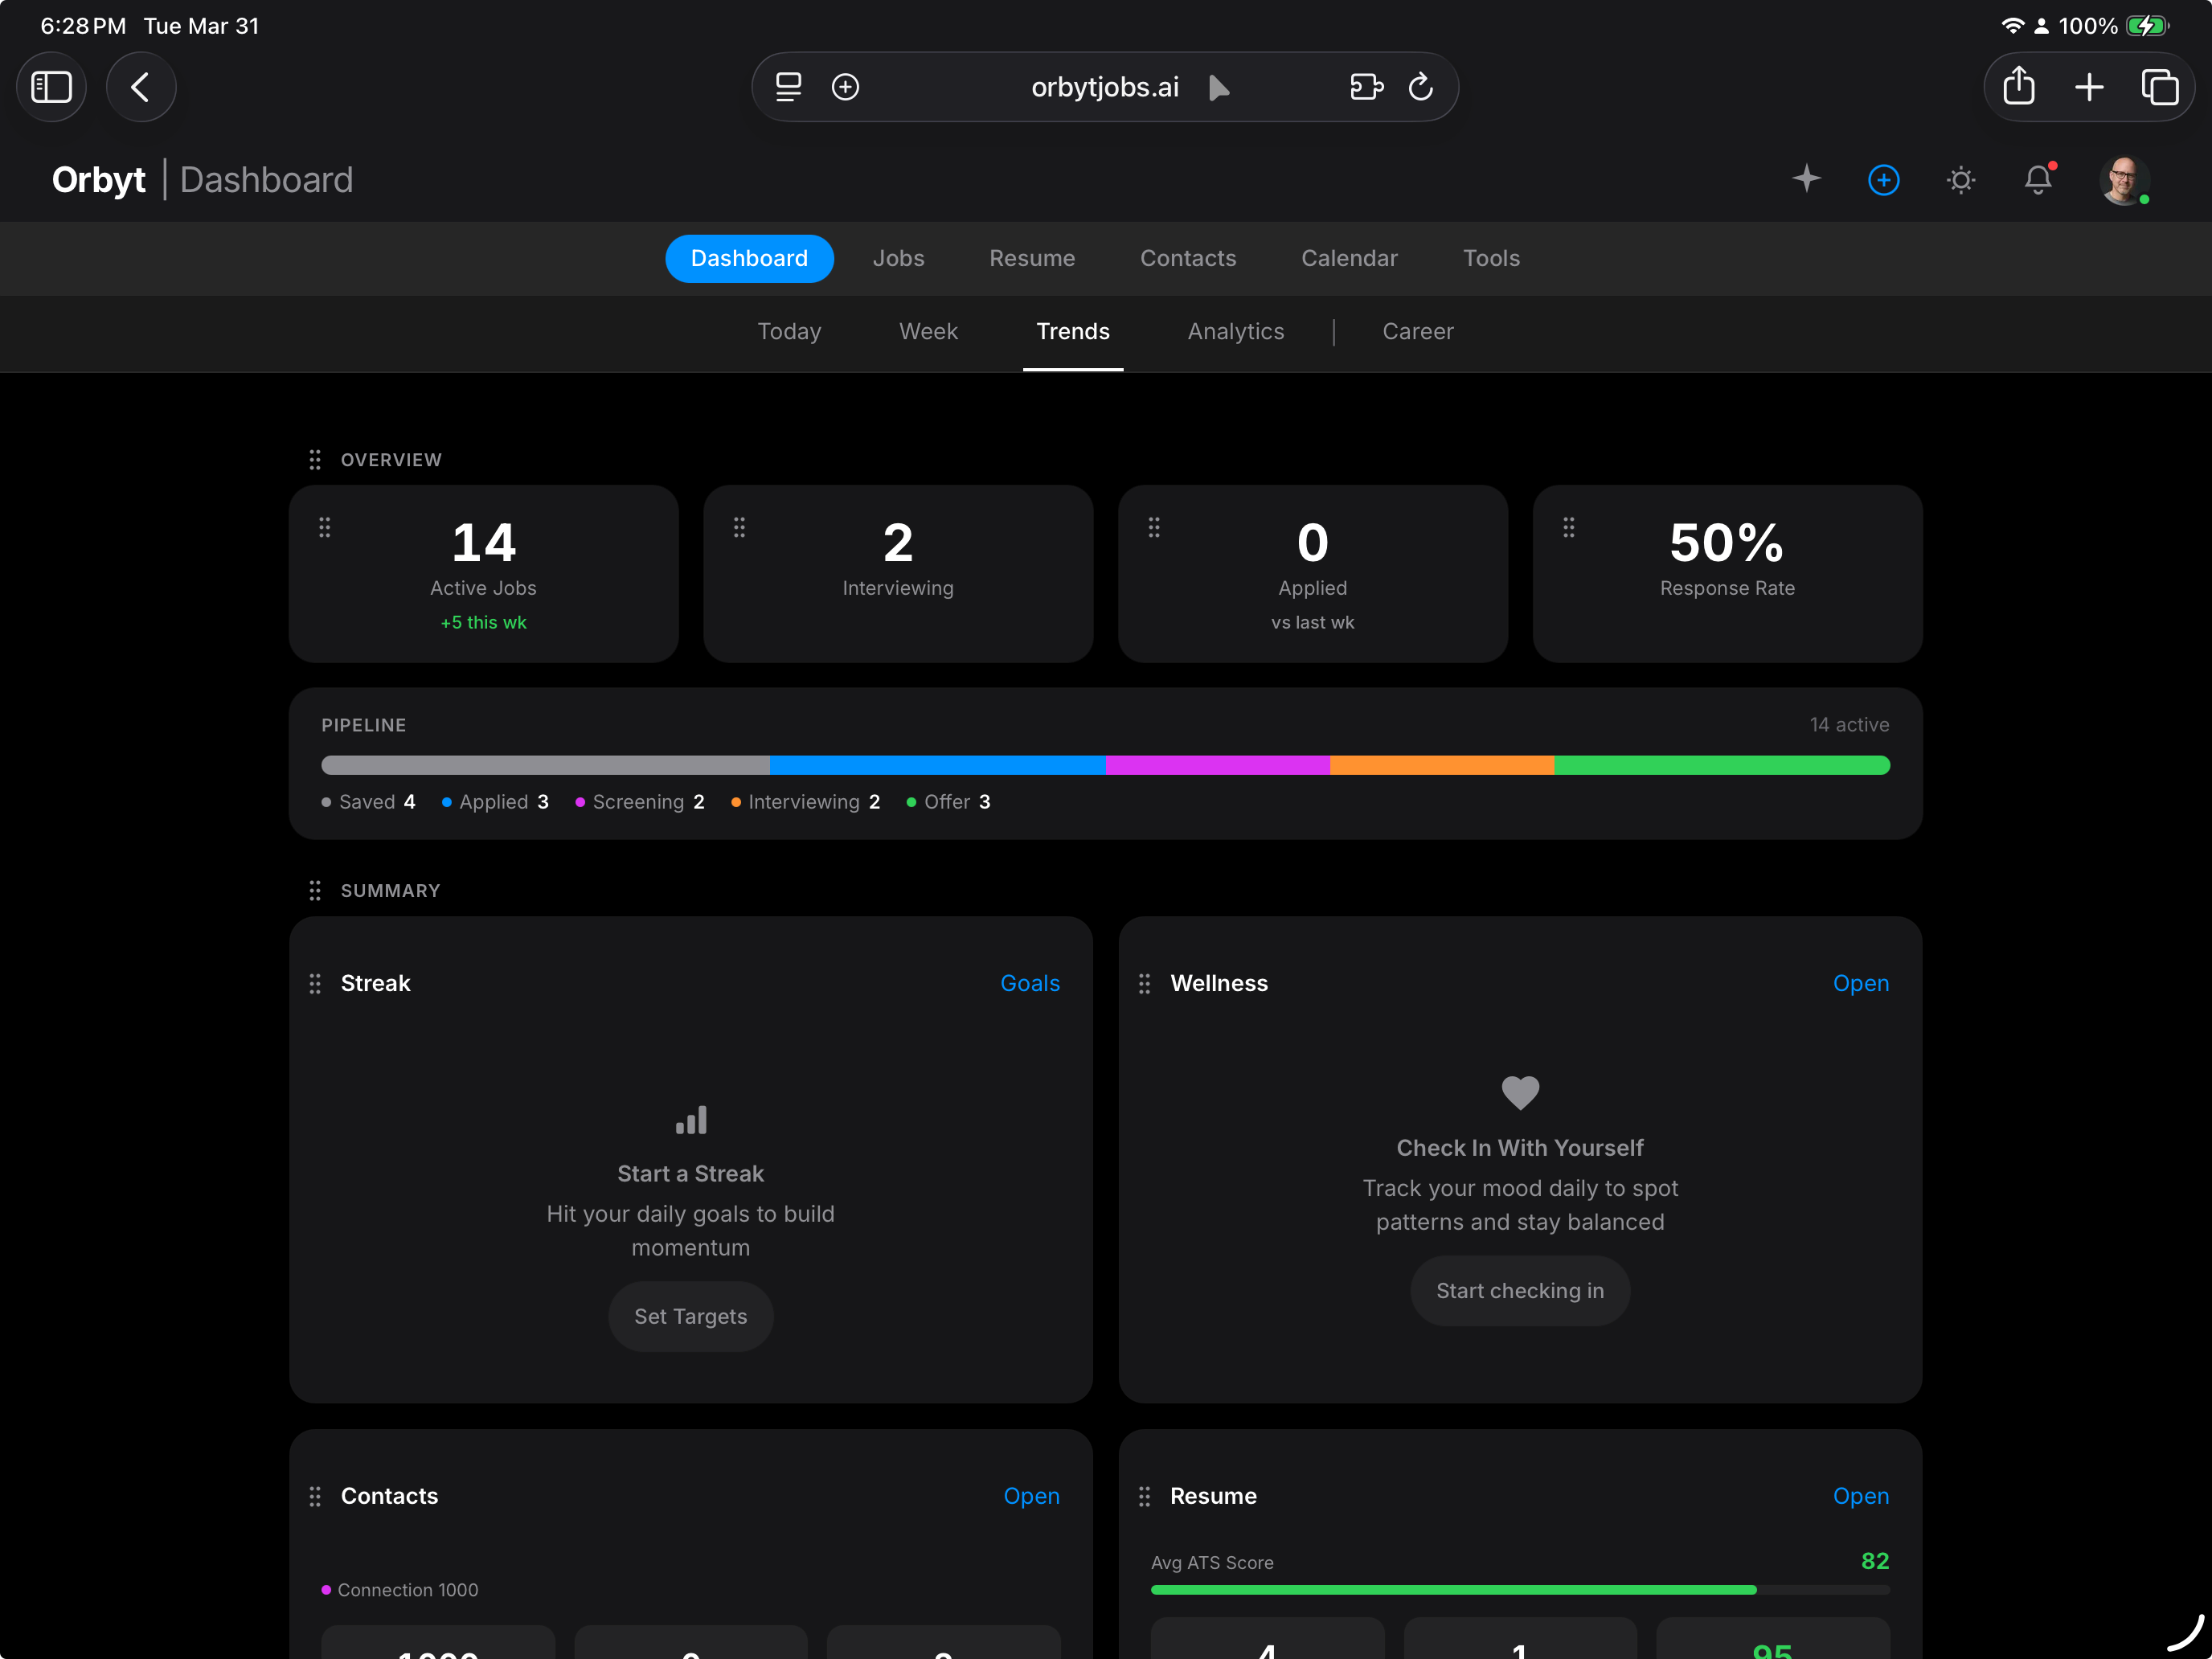Toggle the Offer filter in the pipeline legend

947,801
